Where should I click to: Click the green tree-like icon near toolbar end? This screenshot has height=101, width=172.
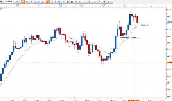[108, 2]
